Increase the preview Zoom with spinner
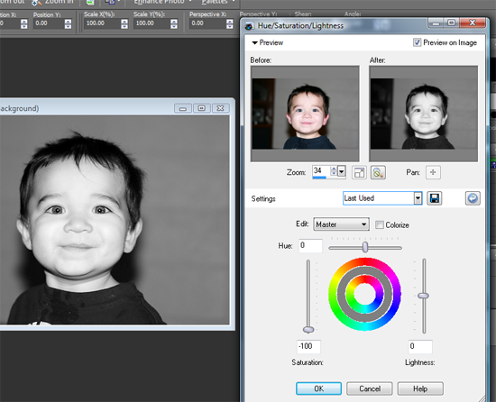The width and height of the screenshot is (496, 402). coord(334,169)
